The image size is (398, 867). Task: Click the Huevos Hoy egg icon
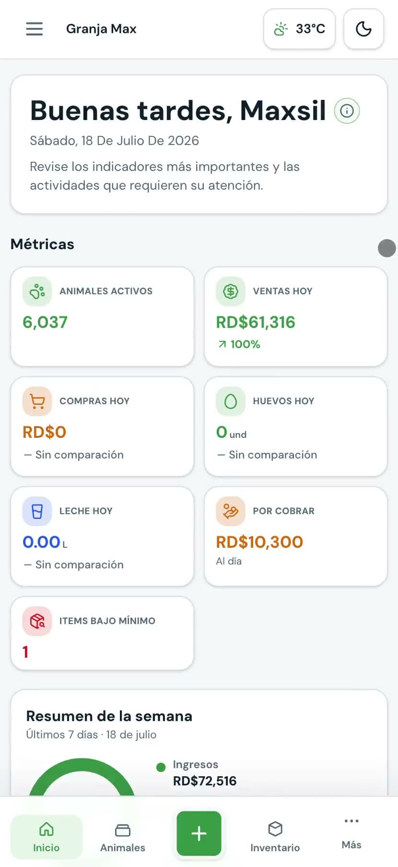pos(231,401)
